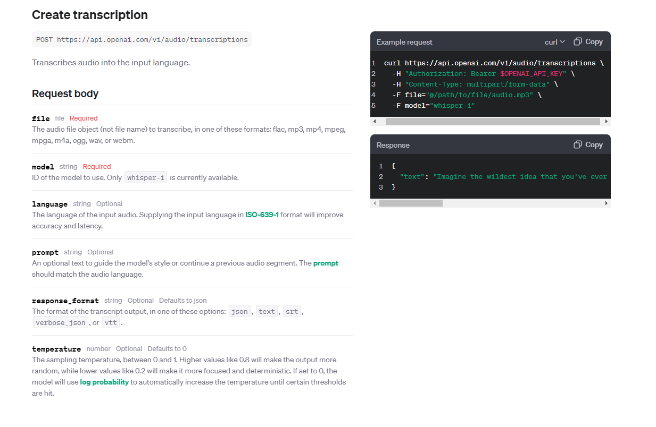Image resolution: width=656 pixels, height=427 pixels.
Task: Click the srt format option chip
Action: [x=292, y=312]
